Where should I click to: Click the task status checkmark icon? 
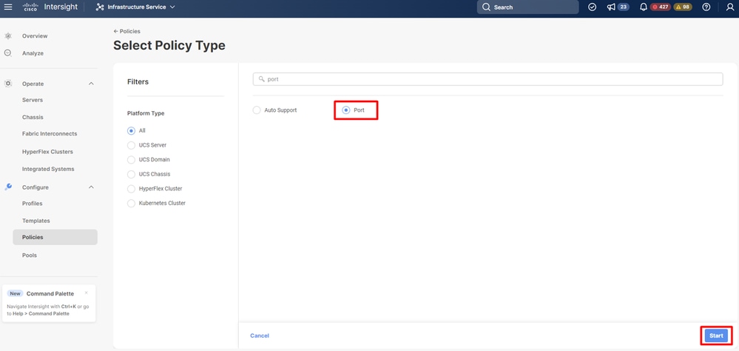click(x=593, y=7)
